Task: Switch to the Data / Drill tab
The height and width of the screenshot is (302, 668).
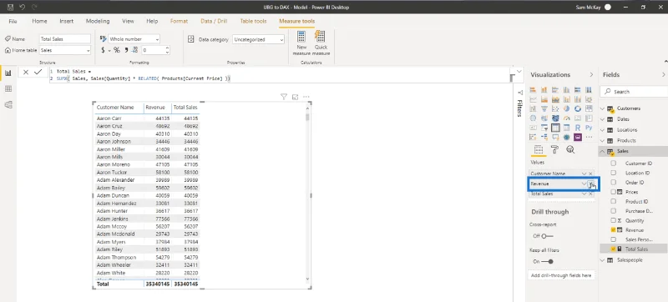Action: [x=214, y=21]
